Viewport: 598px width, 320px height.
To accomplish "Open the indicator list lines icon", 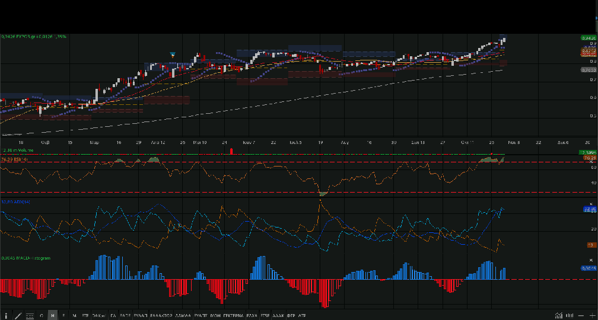I will tap(30, 316).
